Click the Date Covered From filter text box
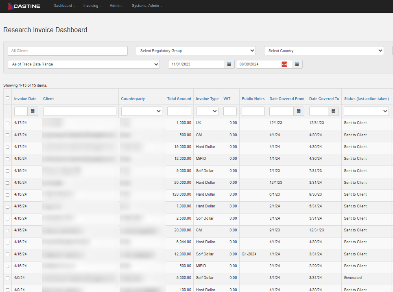Screen dimensions: 393x292 tap(282, 111)
